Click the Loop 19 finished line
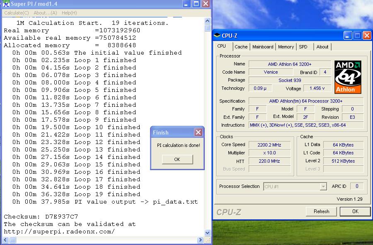The width and height of the screenshot is (373, 245). [76, 194]
